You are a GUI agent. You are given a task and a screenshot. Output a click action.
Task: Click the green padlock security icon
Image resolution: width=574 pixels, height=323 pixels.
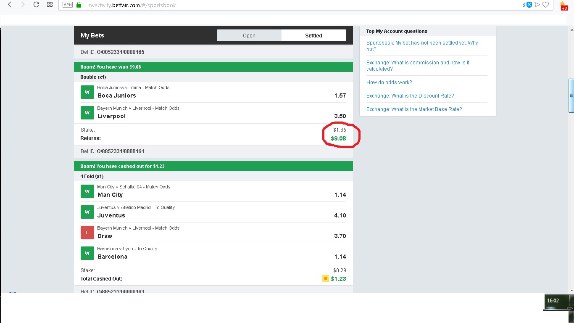coord(79,5)
